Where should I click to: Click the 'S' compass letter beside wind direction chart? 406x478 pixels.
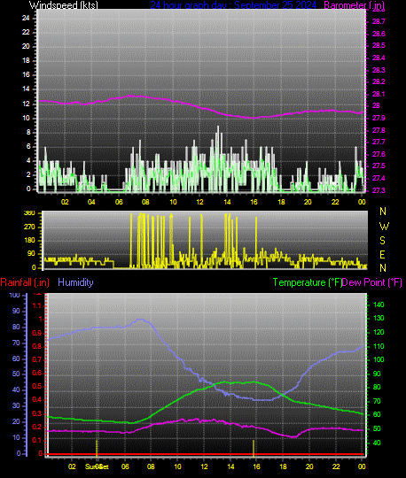pos(382,241)
